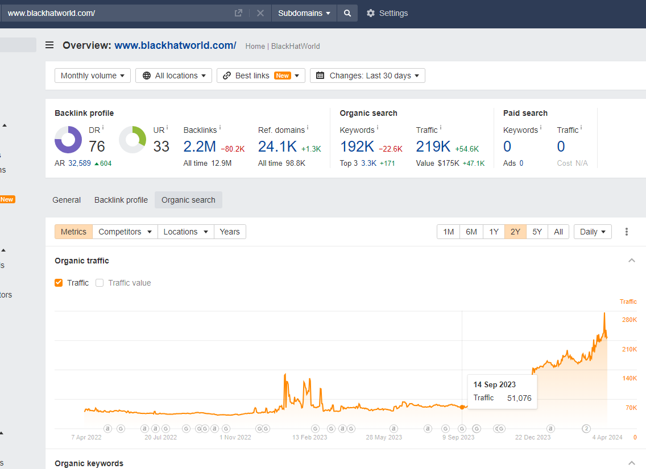Click the '51,076' traffic value in the tooltip
Screen dimensions: 646x469
[x=519, y=398]
